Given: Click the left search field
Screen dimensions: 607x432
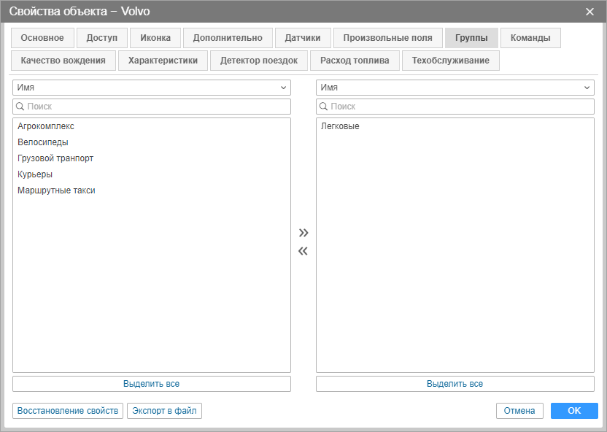Looking at the screenshot, I should pos(151,107).
